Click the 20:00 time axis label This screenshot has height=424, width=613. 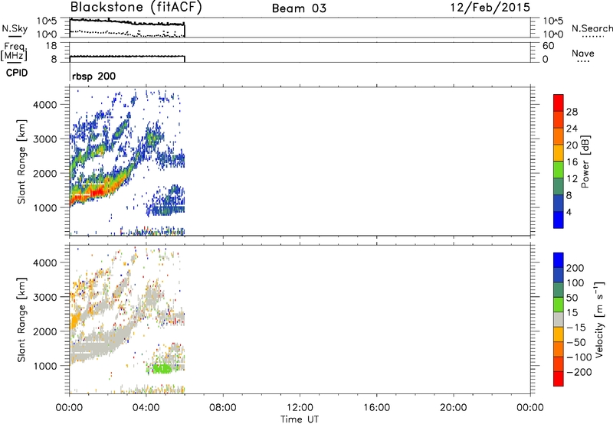(453, 408)
